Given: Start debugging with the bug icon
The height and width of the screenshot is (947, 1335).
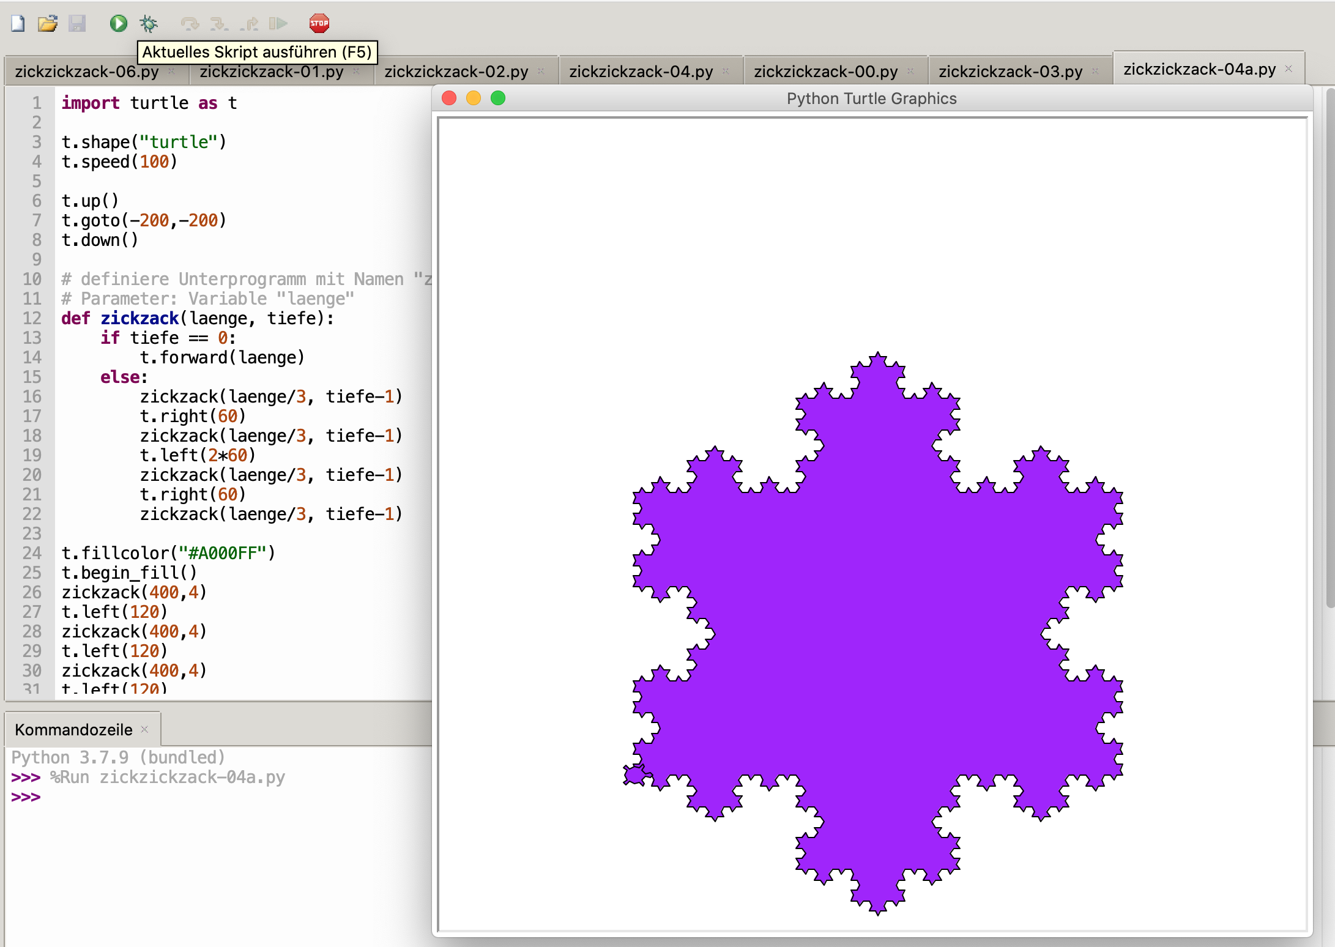Looking at the screenshot, I should [x=148, y=24].
